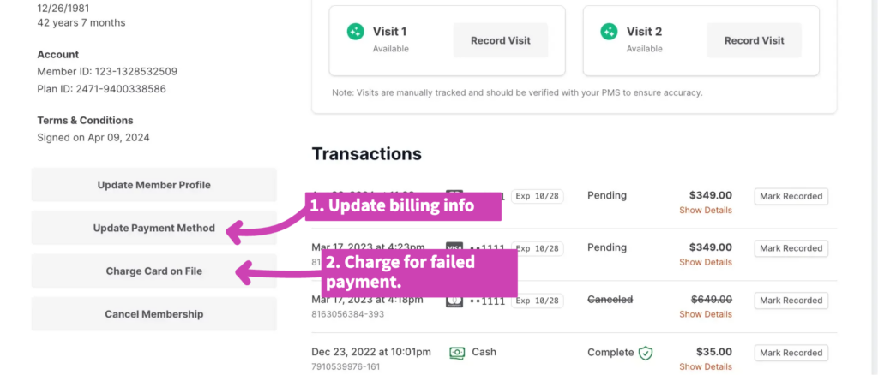Click the card icon on the Canceled transaction
Viewport: 878px width, 375px height.
(x=454, y=301)
